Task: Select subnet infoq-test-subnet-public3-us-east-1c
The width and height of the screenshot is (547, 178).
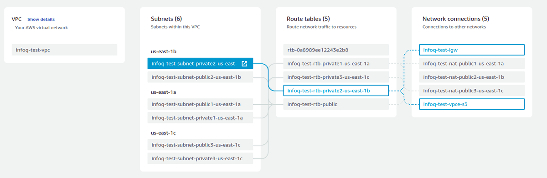Action: [x=200, y=145]
